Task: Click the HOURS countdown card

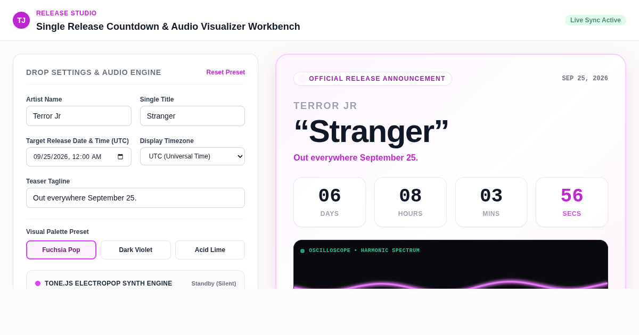Action: click(x=411, y=202)
